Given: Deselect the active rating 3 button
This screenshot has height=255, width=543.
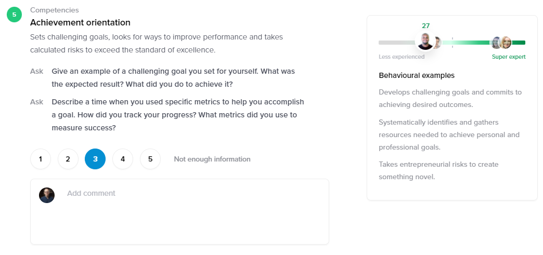Looking at the screenshot, I should [x=95, y=159].
